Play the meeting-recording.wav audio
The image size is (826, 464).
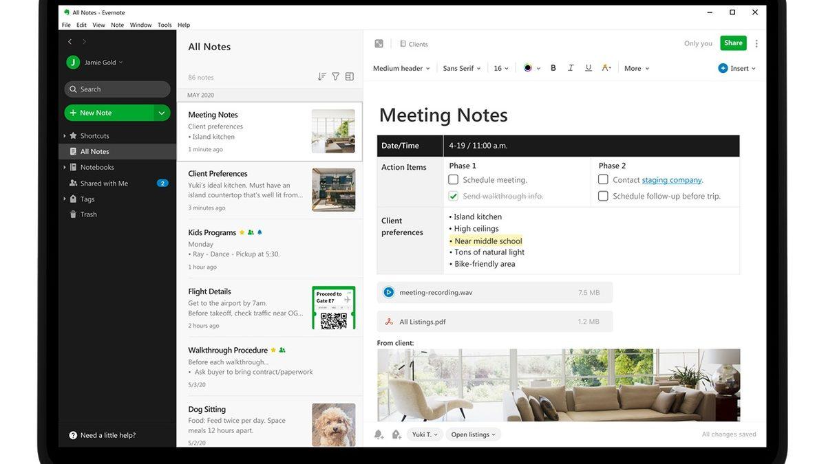pyautogui.click(x=388, y=292)
